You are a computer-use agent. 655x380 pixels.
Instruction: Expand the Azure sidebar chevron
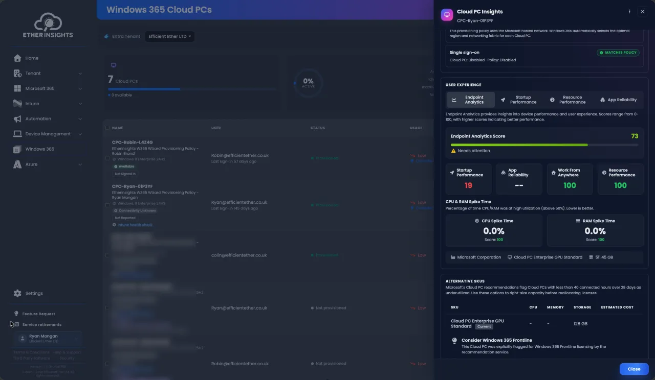(80, 164)
